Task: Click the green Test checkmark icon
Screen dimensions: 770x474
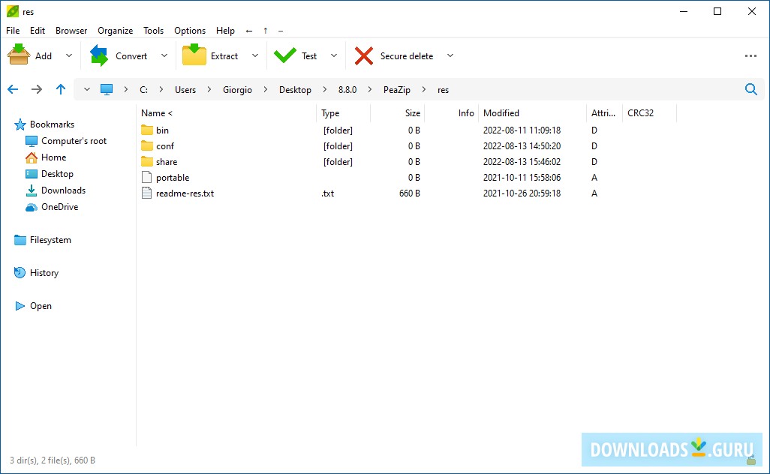Action: click(x=285, y=55)
